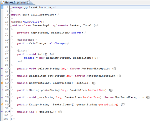Screen dimensions: 150x121
Task: Click the @Scope annotation on line 14
Action: pyautogui.click(x=16, y=22)
